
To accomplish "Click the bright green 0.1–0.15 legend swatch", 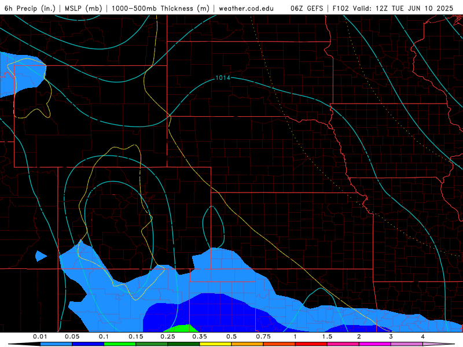I will (x=120, y=344).
